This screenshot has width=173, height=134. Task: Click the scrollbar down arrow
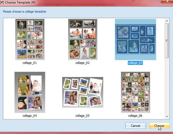click(x=167, y=116)
